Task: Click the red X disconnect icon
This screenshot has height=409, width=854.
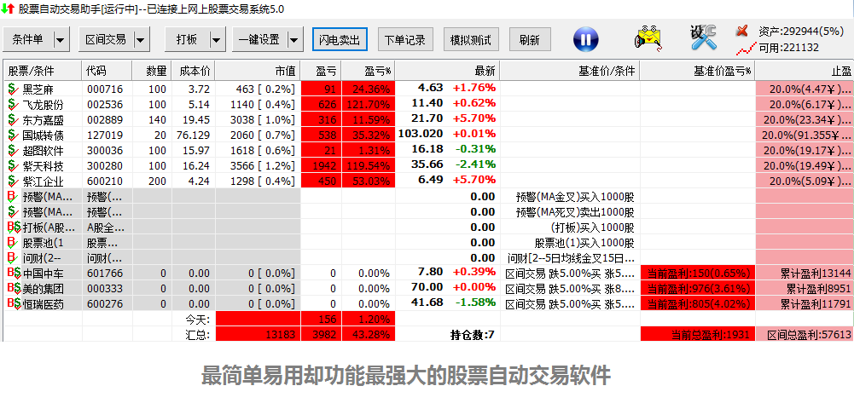Action: coord(741,31)
